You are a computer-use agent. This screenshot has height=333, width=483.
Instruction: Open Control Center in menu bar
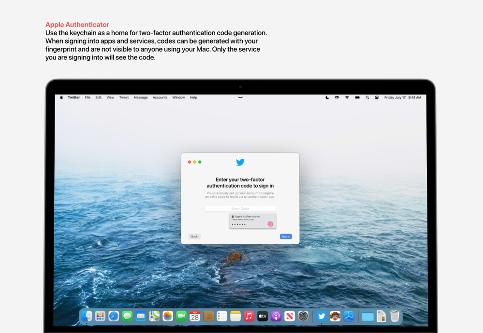point(377,97)
